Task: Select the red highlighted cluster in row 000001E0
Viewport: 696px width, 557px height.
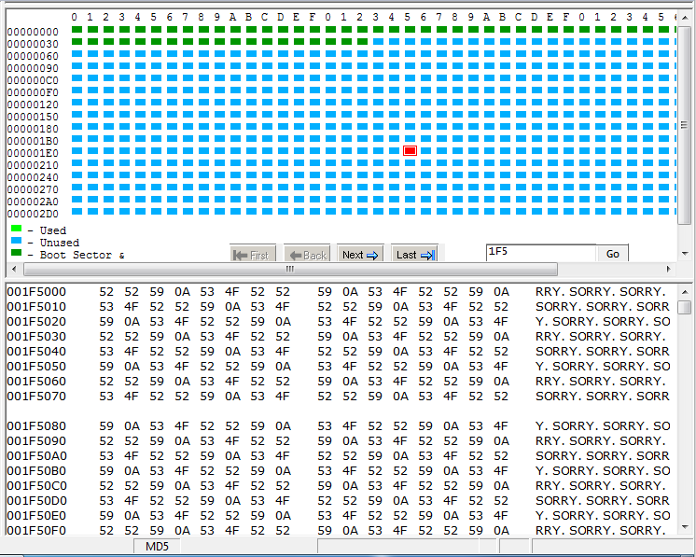Action: click(x=410, y=151)
